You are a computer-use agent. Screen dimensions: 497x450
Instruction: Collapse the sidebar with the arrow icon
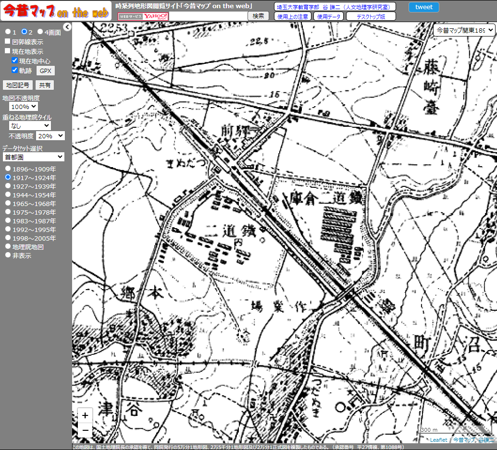(x=67, y=27)
